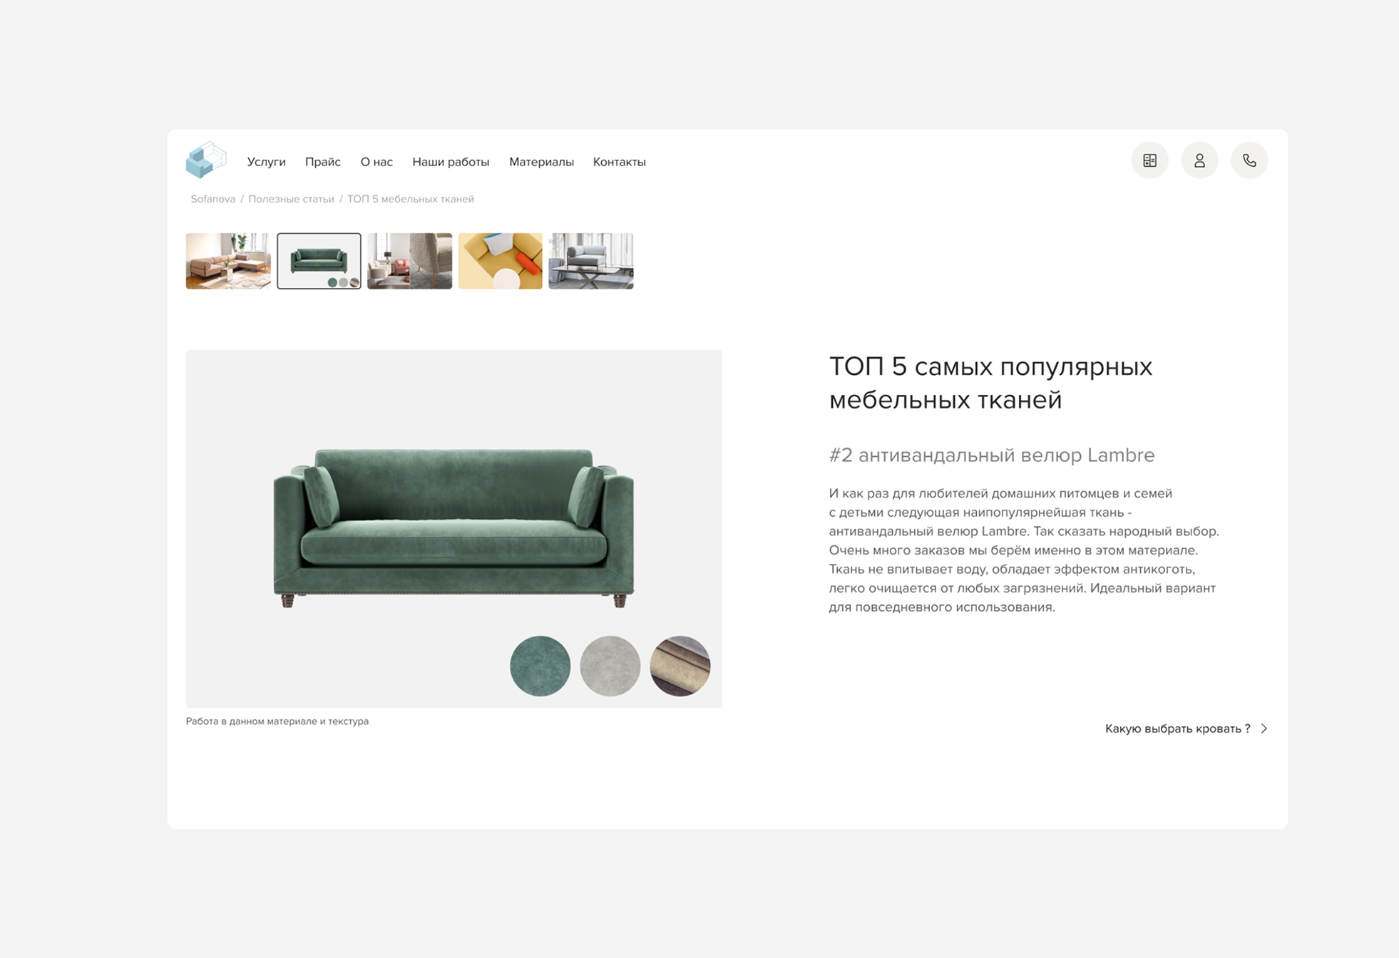The height and width of the screenshot is (958, 1399).
Task: Open the grey armchair thumbnail
Action: (x=591, y=261)
